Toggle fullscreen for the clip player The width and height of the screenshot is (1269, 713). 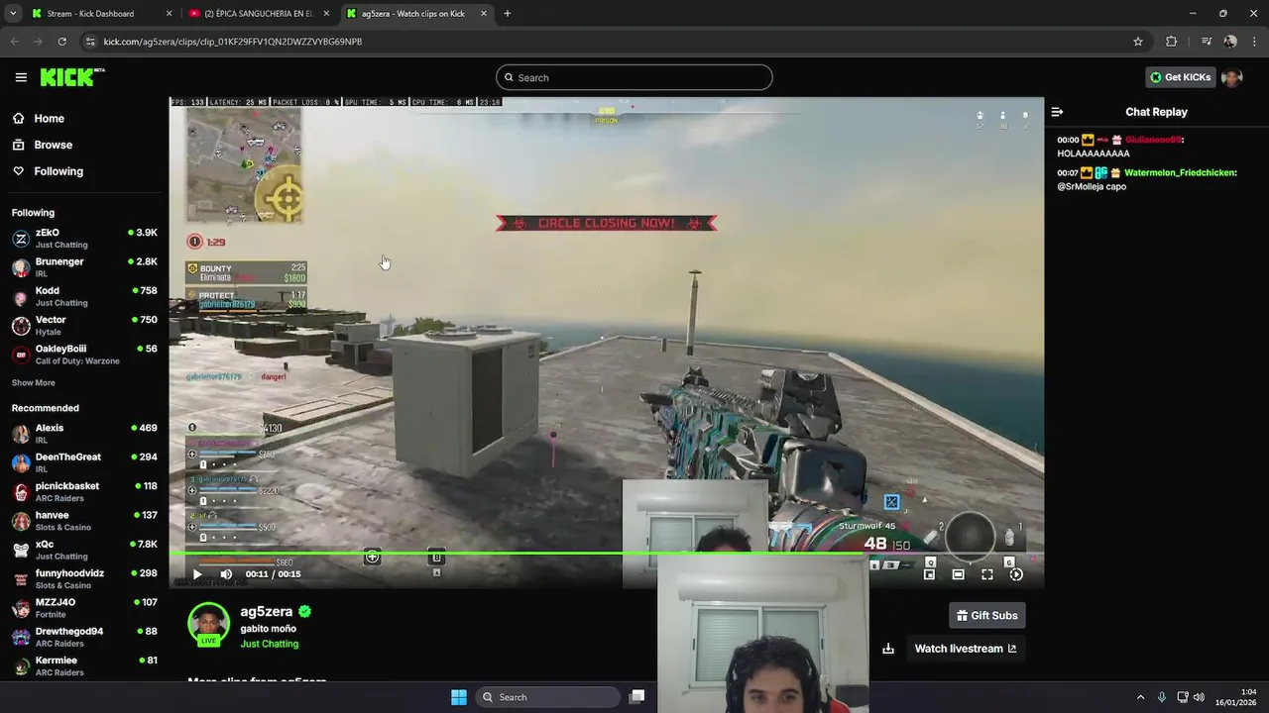[987, 574]
